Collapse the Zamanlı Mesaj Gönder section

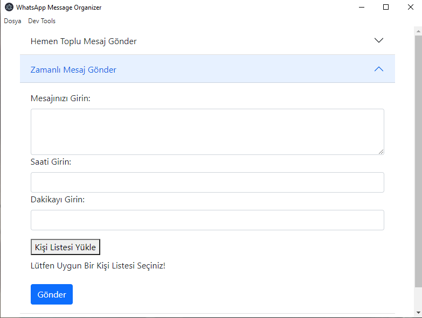pos(207,69)
